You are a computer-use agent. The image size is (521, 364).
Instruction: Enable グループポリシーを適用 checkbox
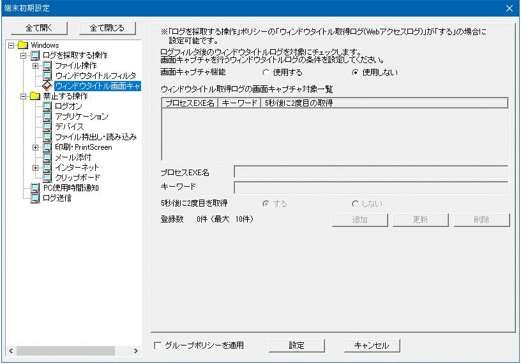coord(158,346)
